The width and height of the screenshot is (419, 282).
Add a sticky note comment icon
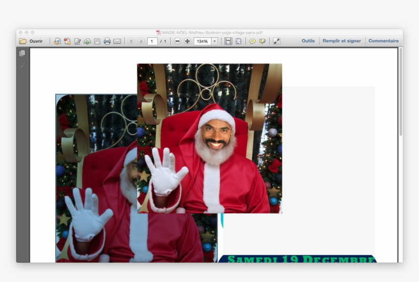[x=252, y=41]
